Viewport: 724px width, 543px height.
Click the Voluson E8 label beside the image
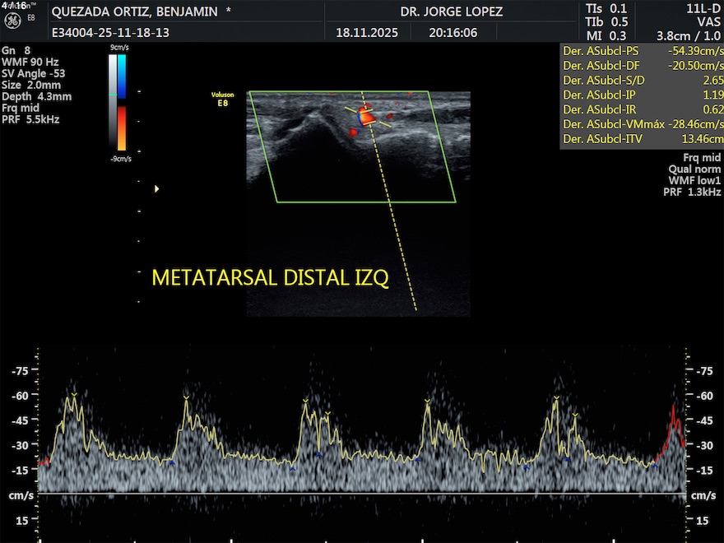point(223,98)
